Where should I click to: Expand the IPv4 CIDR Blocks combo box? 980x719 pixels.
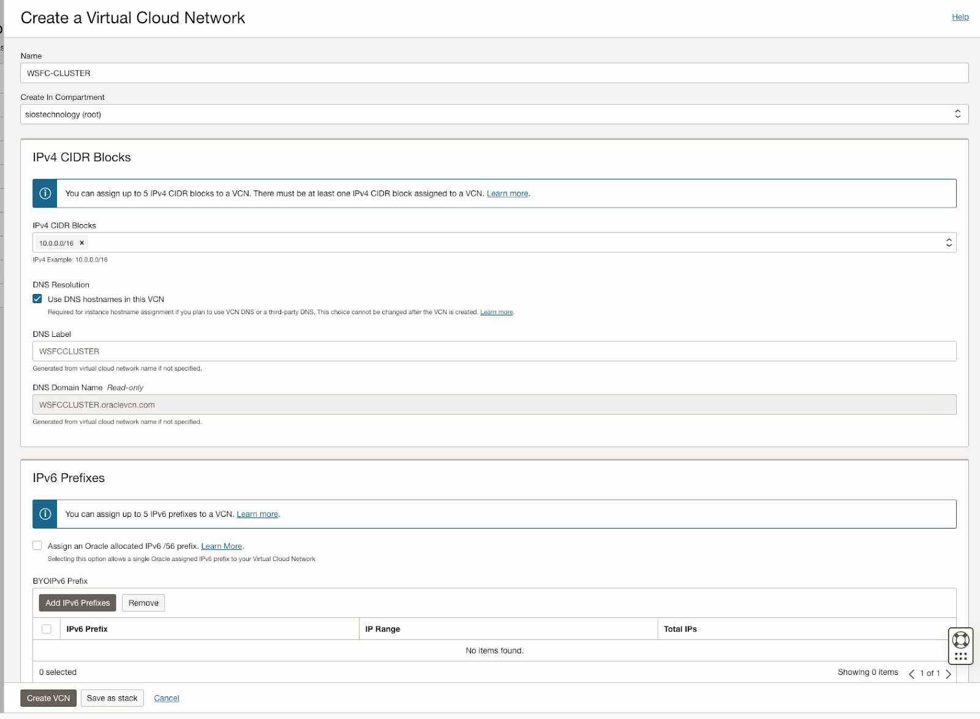949,243
